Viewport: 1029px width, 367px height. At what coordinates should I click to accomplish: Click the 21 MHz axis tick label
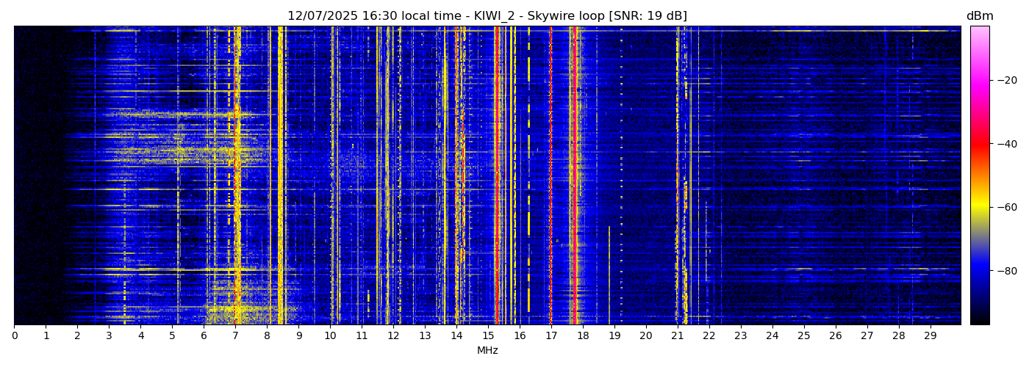677,335
